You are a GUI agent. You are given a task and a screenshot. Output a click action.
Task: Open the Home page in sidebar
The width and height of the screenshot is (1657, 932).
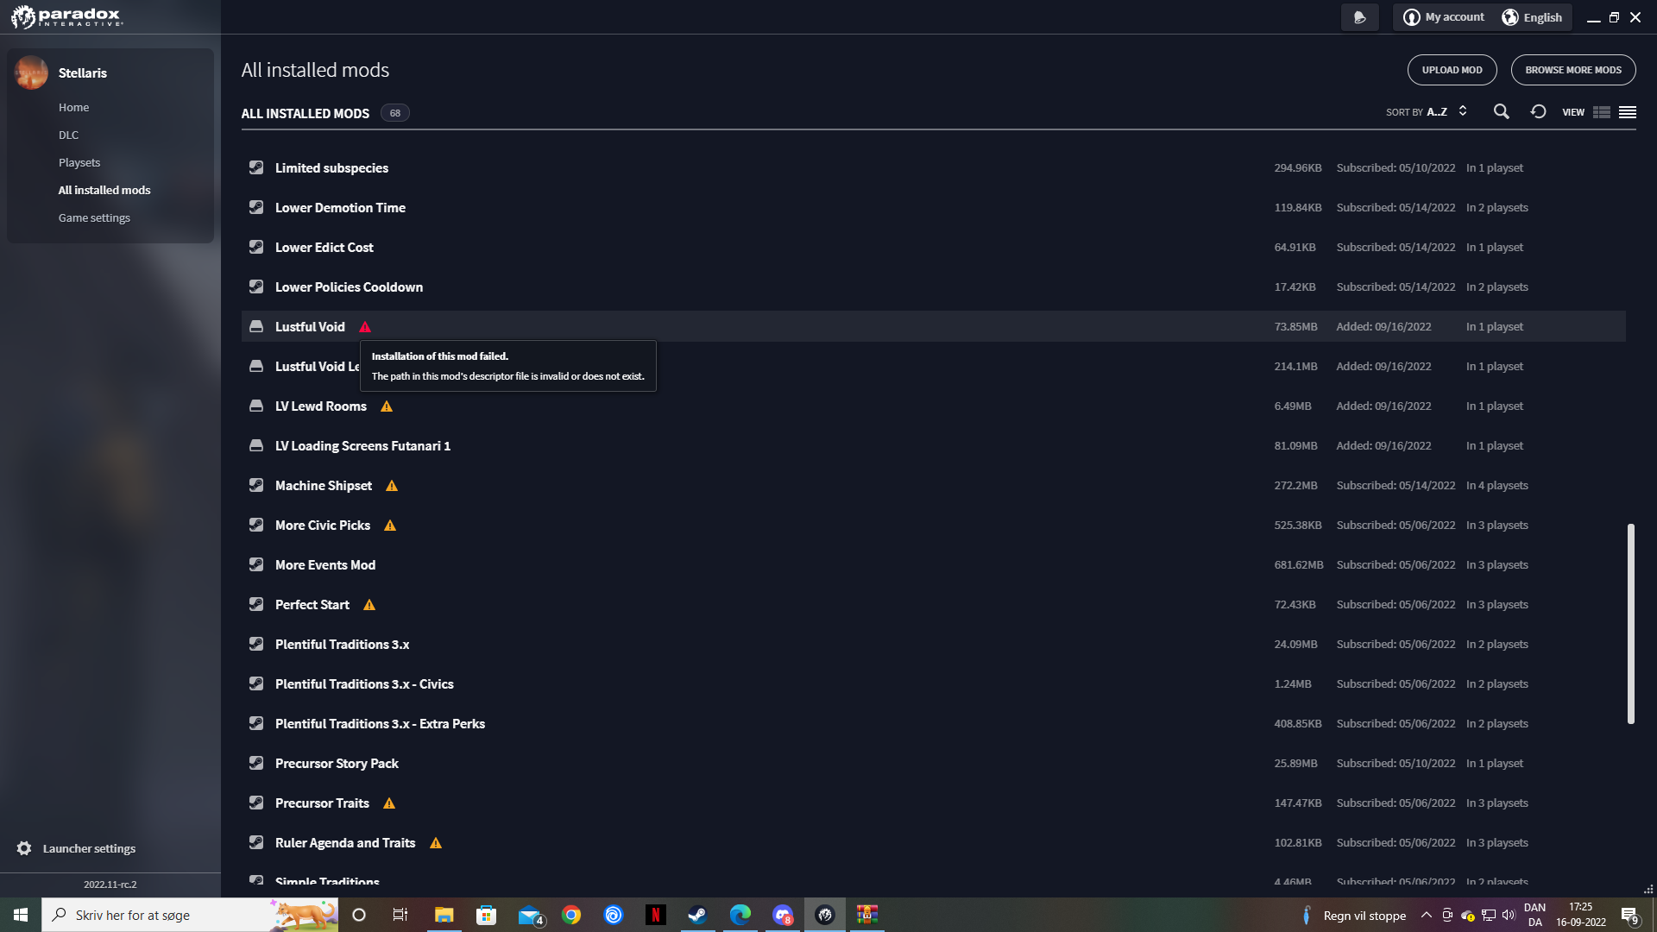[73, 108]
